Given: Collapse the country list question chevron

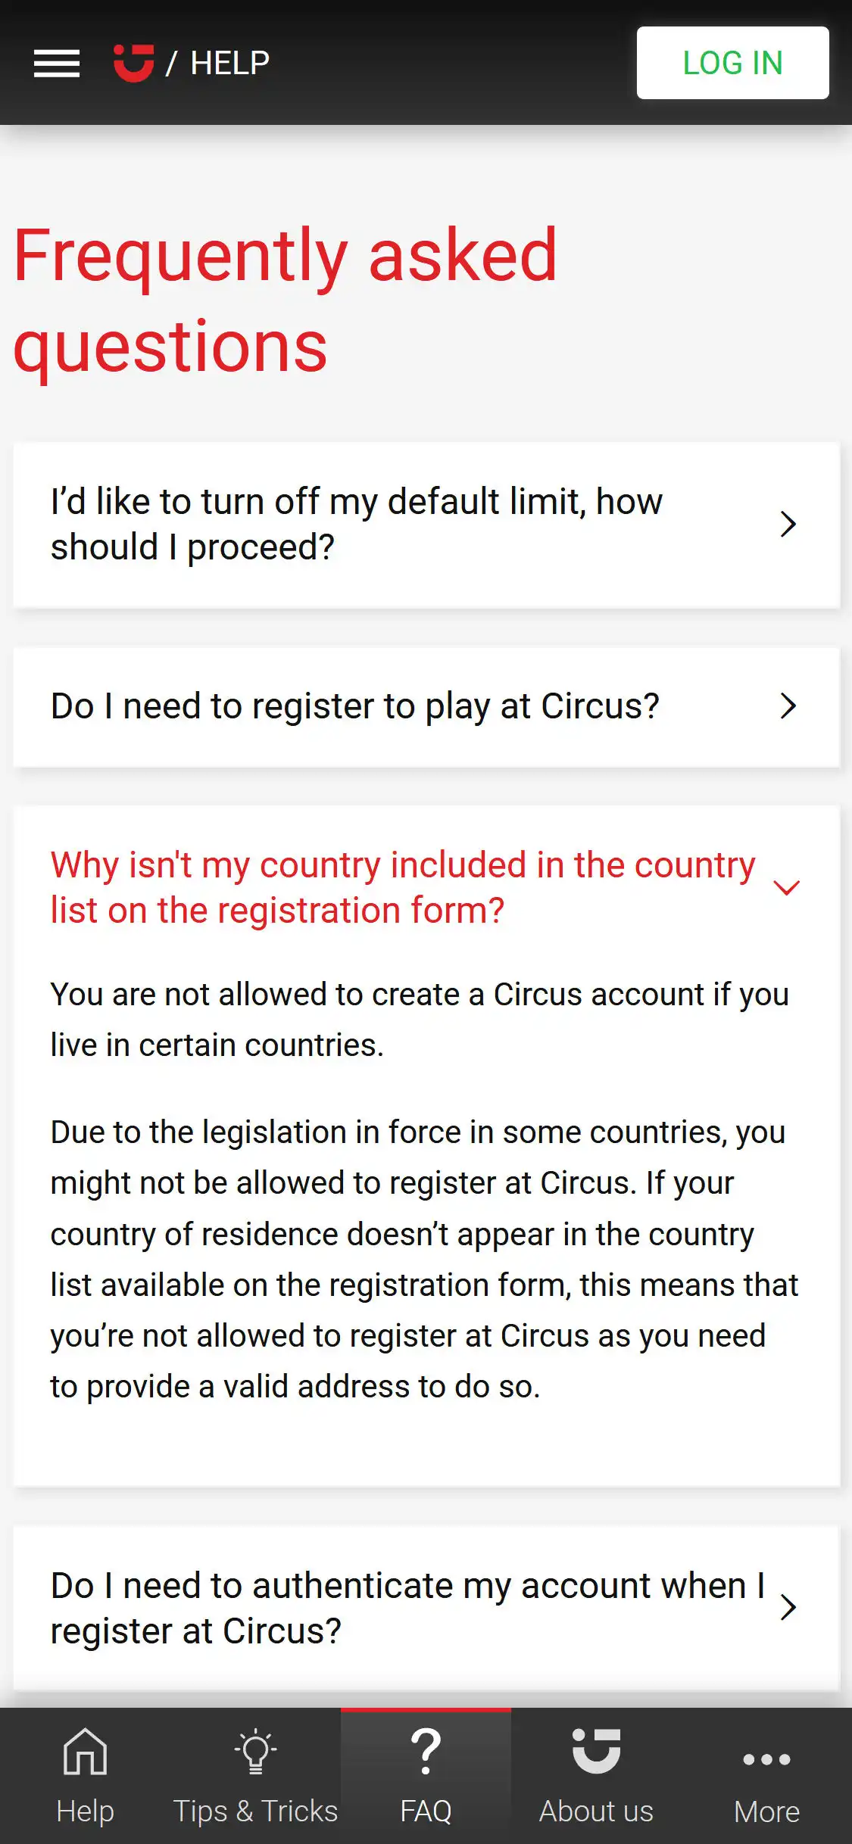Looking at the screenshot, I should tap(787, 887).
